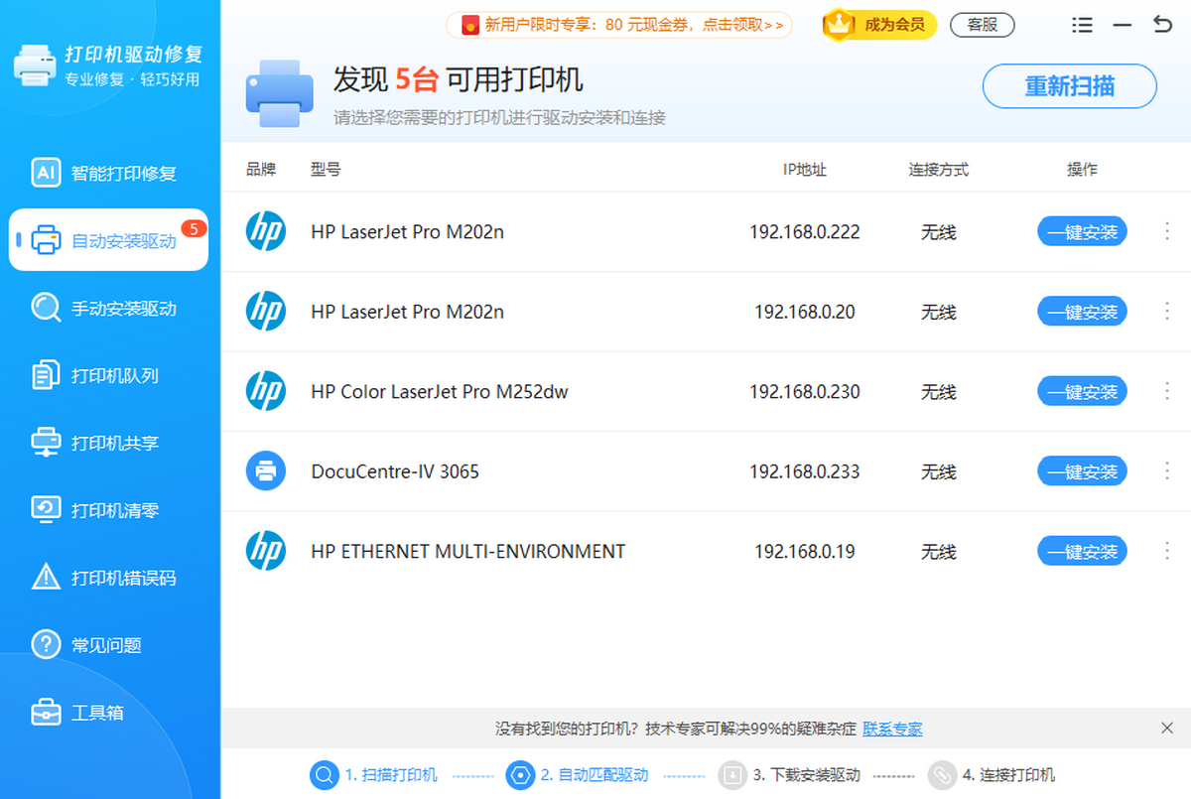Click the magnifier icon for 手动安装驱动
This screenshot has height=799, width=1191.
click(46, 308)
